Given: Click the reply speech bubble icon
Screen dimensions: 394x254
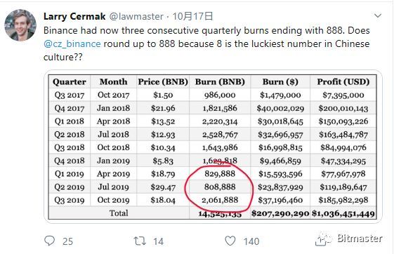Looking at the screenshot, I should [49, 241].
